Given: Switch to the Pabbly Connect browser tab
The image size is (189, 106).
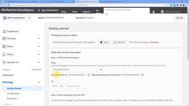Looking at the screenshot, I should coord(63,2).
